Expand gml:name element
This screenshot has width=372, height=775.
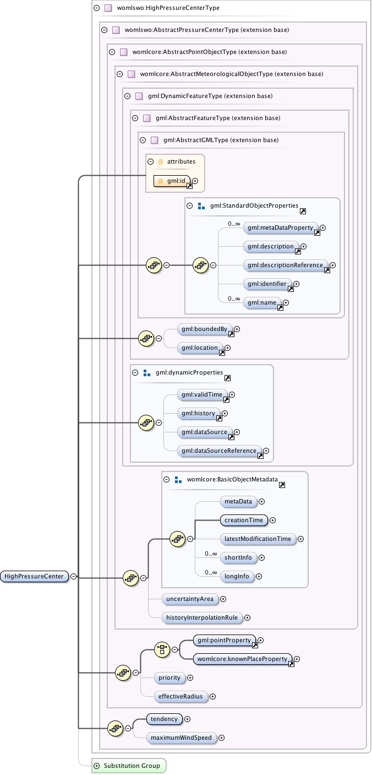coord(286,303)
